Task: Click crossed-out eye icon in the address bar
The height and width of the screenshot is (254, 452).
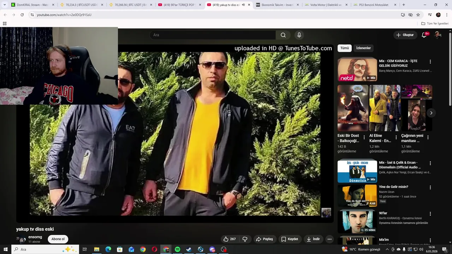Action: 410,15
